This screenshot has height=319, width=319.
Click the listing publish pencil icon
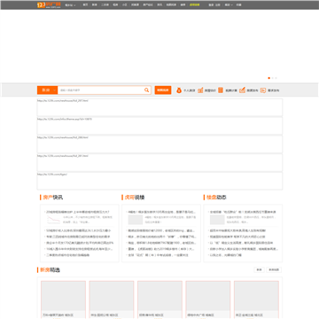[x=242, y=90]
